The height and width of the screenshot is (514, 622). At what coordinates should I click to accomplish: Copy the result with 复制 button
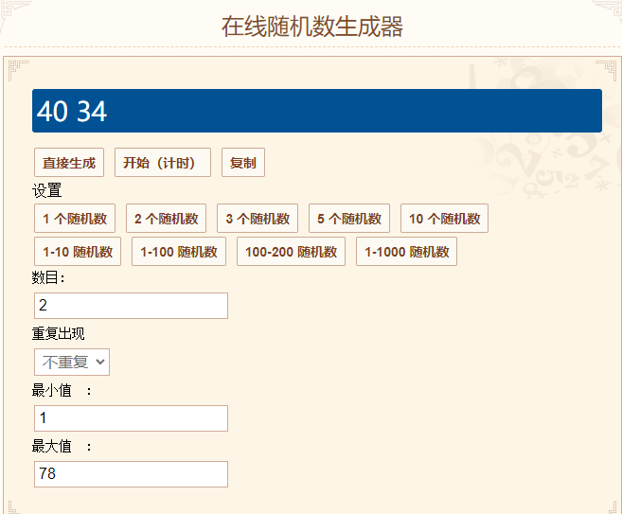pos(243,163)
